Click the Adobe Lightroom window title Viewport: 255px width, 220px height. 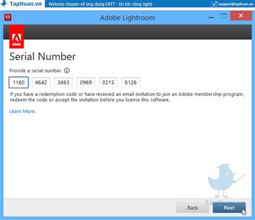tap(127, 18)
